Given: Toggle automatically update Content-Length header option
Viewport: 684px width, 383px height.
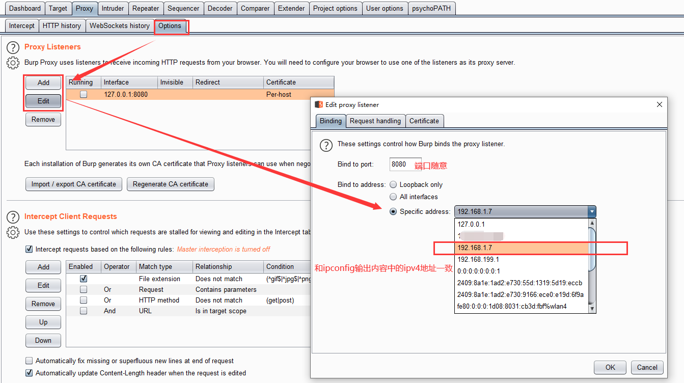Looking at the screenshot, I should [29, 373].
